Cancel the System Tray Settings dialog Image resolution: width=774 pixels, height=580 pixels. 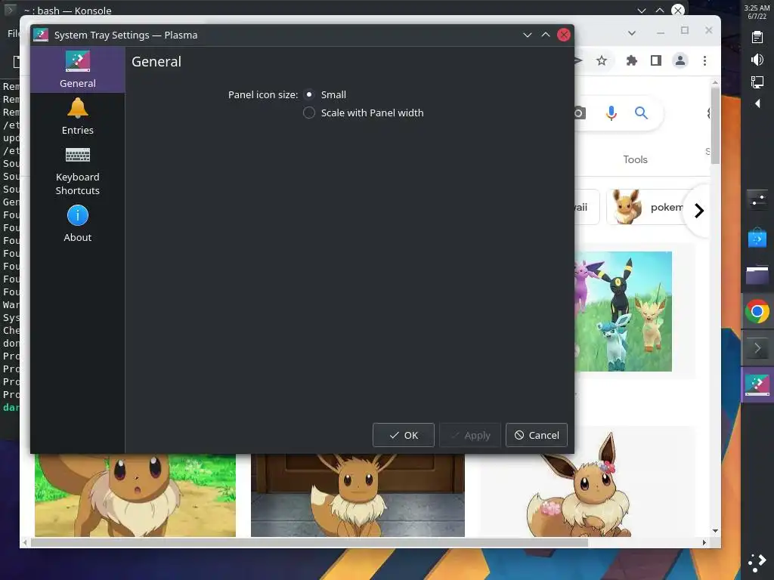pos(537,435)
